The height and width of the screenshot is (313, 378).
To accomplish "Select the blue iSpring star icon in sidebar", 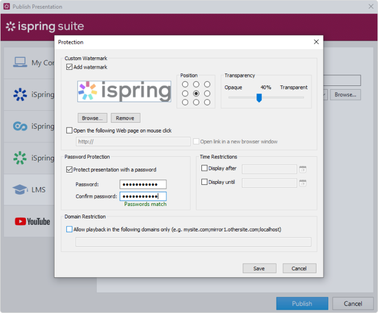I will pyautogui.click(x=20, y=95).
